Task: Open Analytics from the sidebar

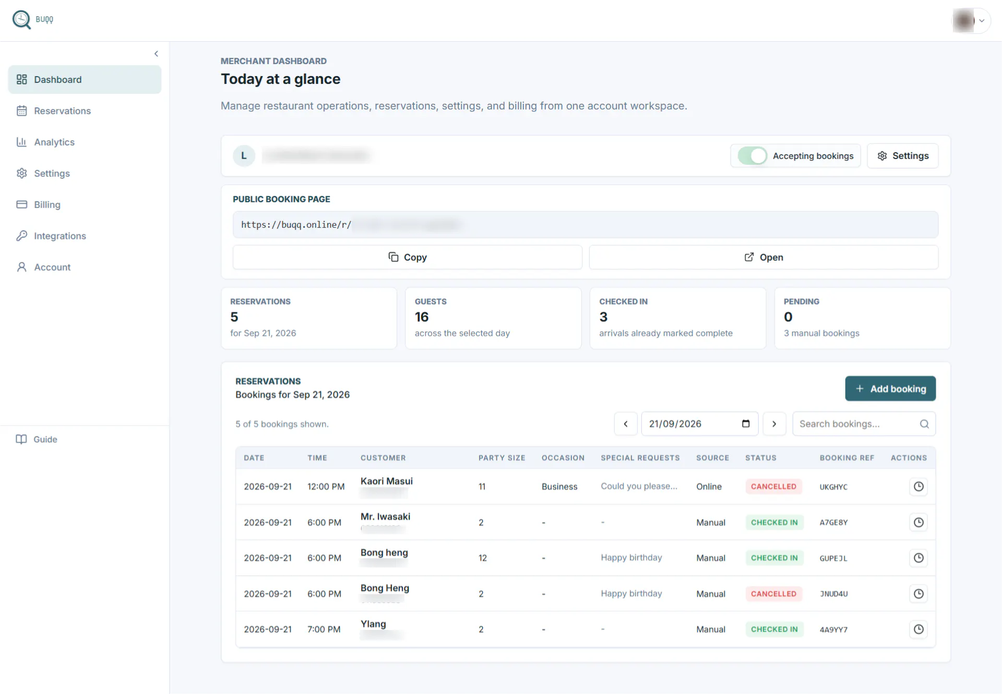Action: tap(85, 142)
